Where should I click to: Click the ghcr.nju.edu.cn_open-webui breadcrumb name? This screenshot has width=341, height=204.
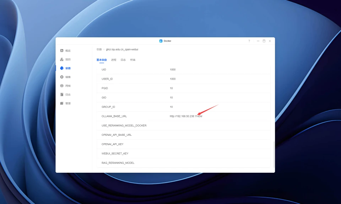point(122,49)
